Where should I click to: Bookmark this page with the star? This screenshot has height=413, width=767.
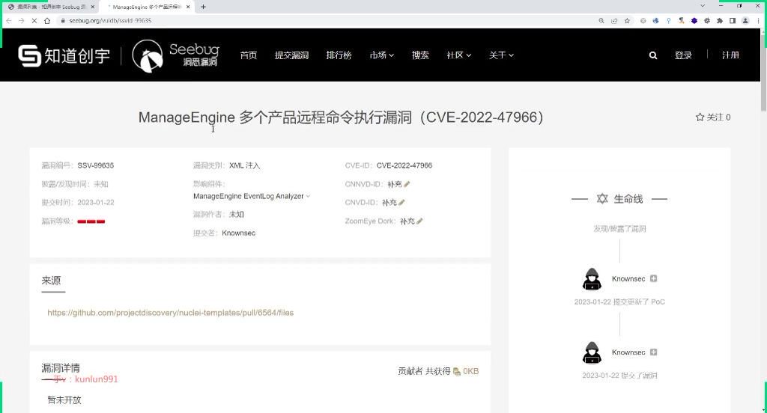pyautogui.click(x=627, y=20)
